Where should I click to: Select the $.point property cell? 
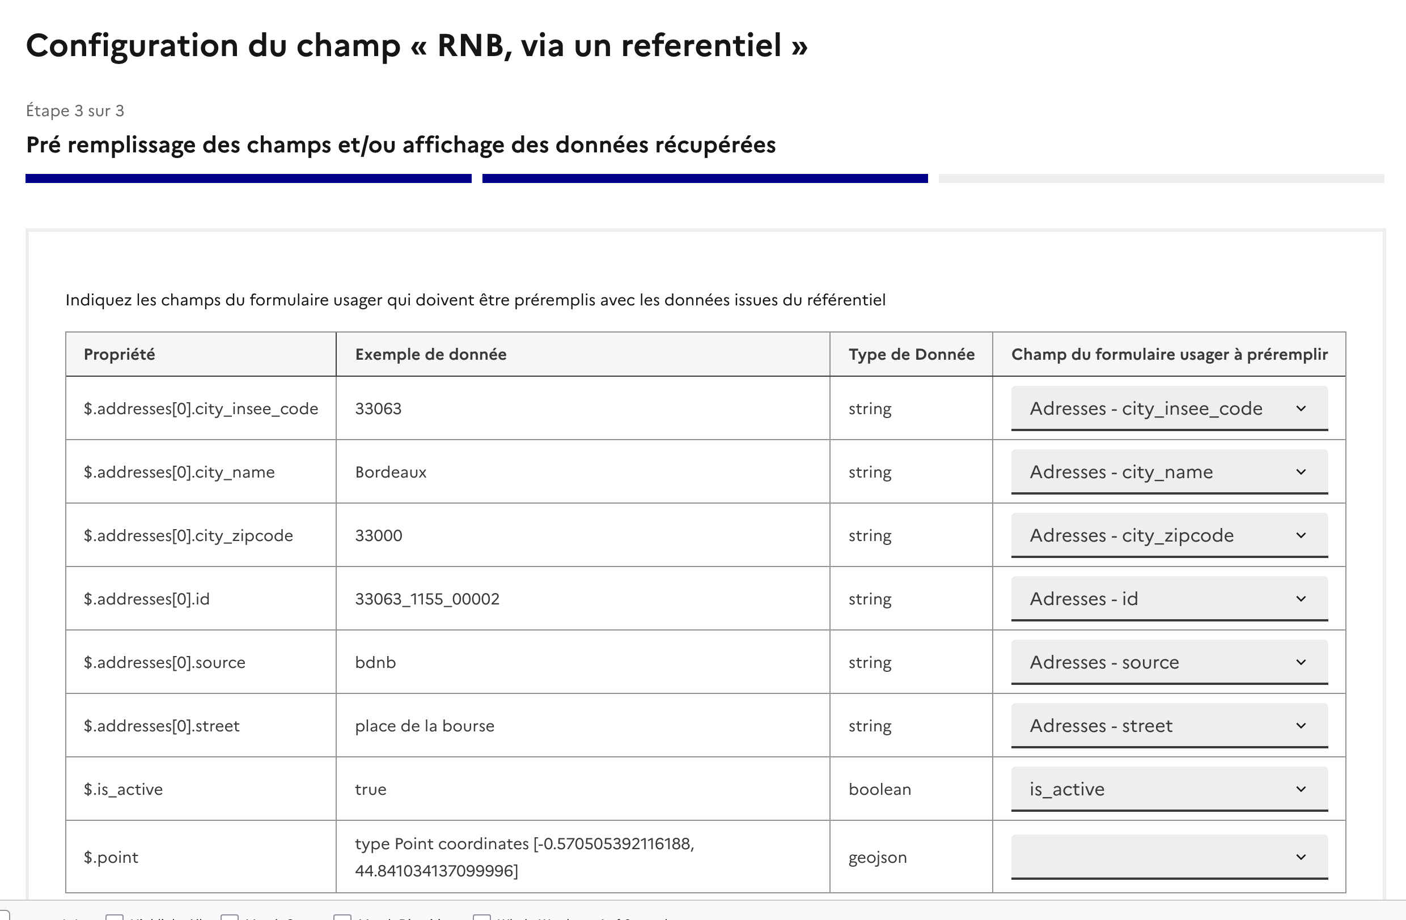pyautogui.click(x=111, y=857)
